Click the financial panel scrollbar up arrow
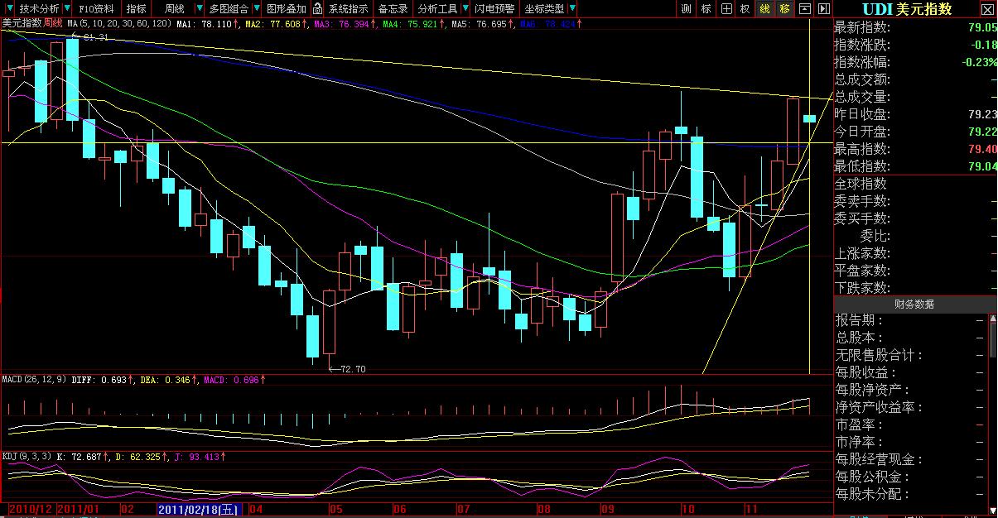The image size is (998, 518). [992, 319]
